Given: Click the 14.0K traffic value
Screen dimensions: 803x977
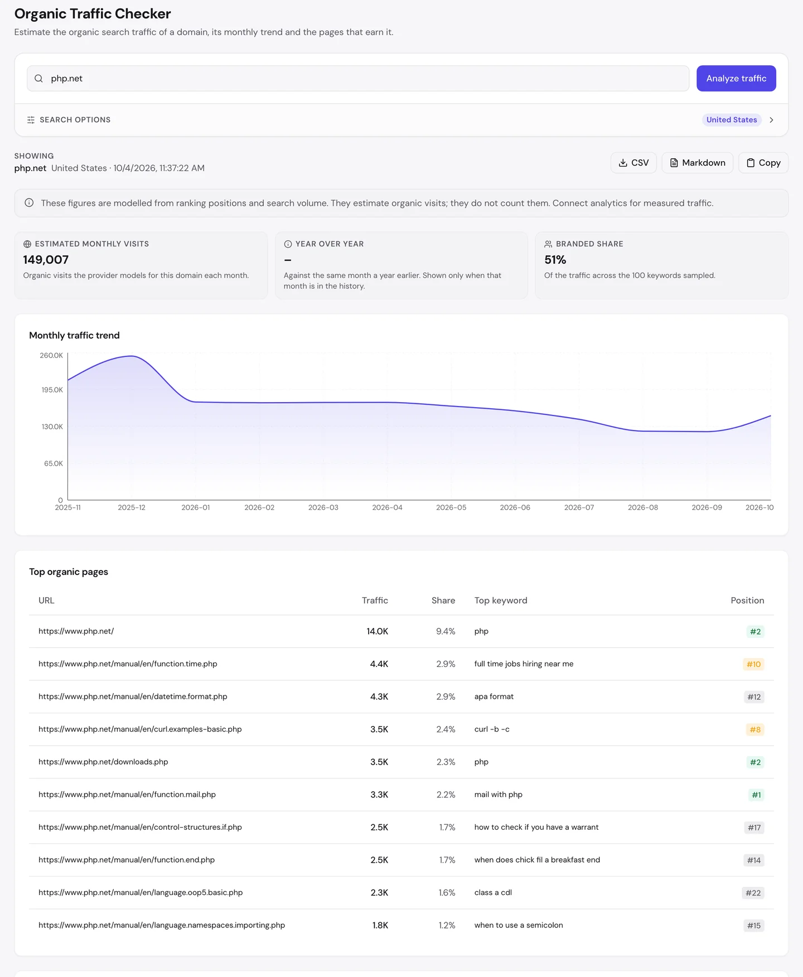Looking at the screenshot, I should [x=378, y=631].
